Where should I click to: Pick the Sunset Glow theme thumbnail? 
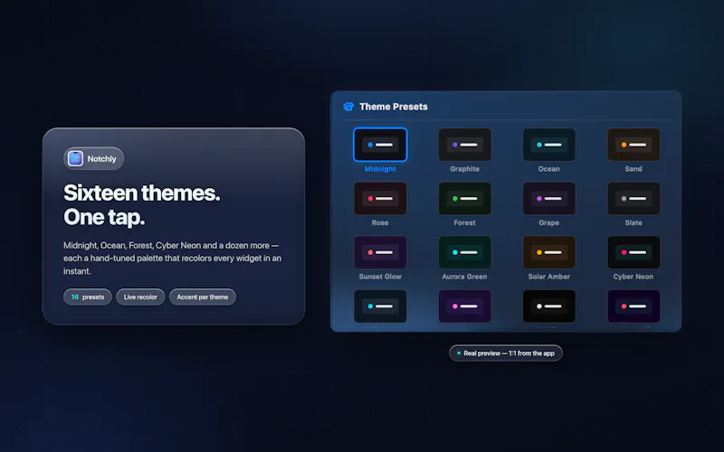click(x=380, y=252)
